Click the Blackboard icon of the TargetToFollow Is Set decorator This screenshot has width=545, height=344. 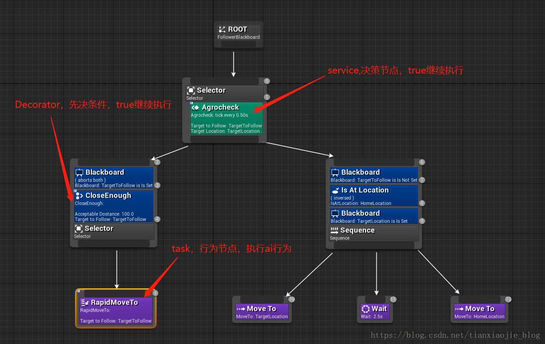click(79, 172)
